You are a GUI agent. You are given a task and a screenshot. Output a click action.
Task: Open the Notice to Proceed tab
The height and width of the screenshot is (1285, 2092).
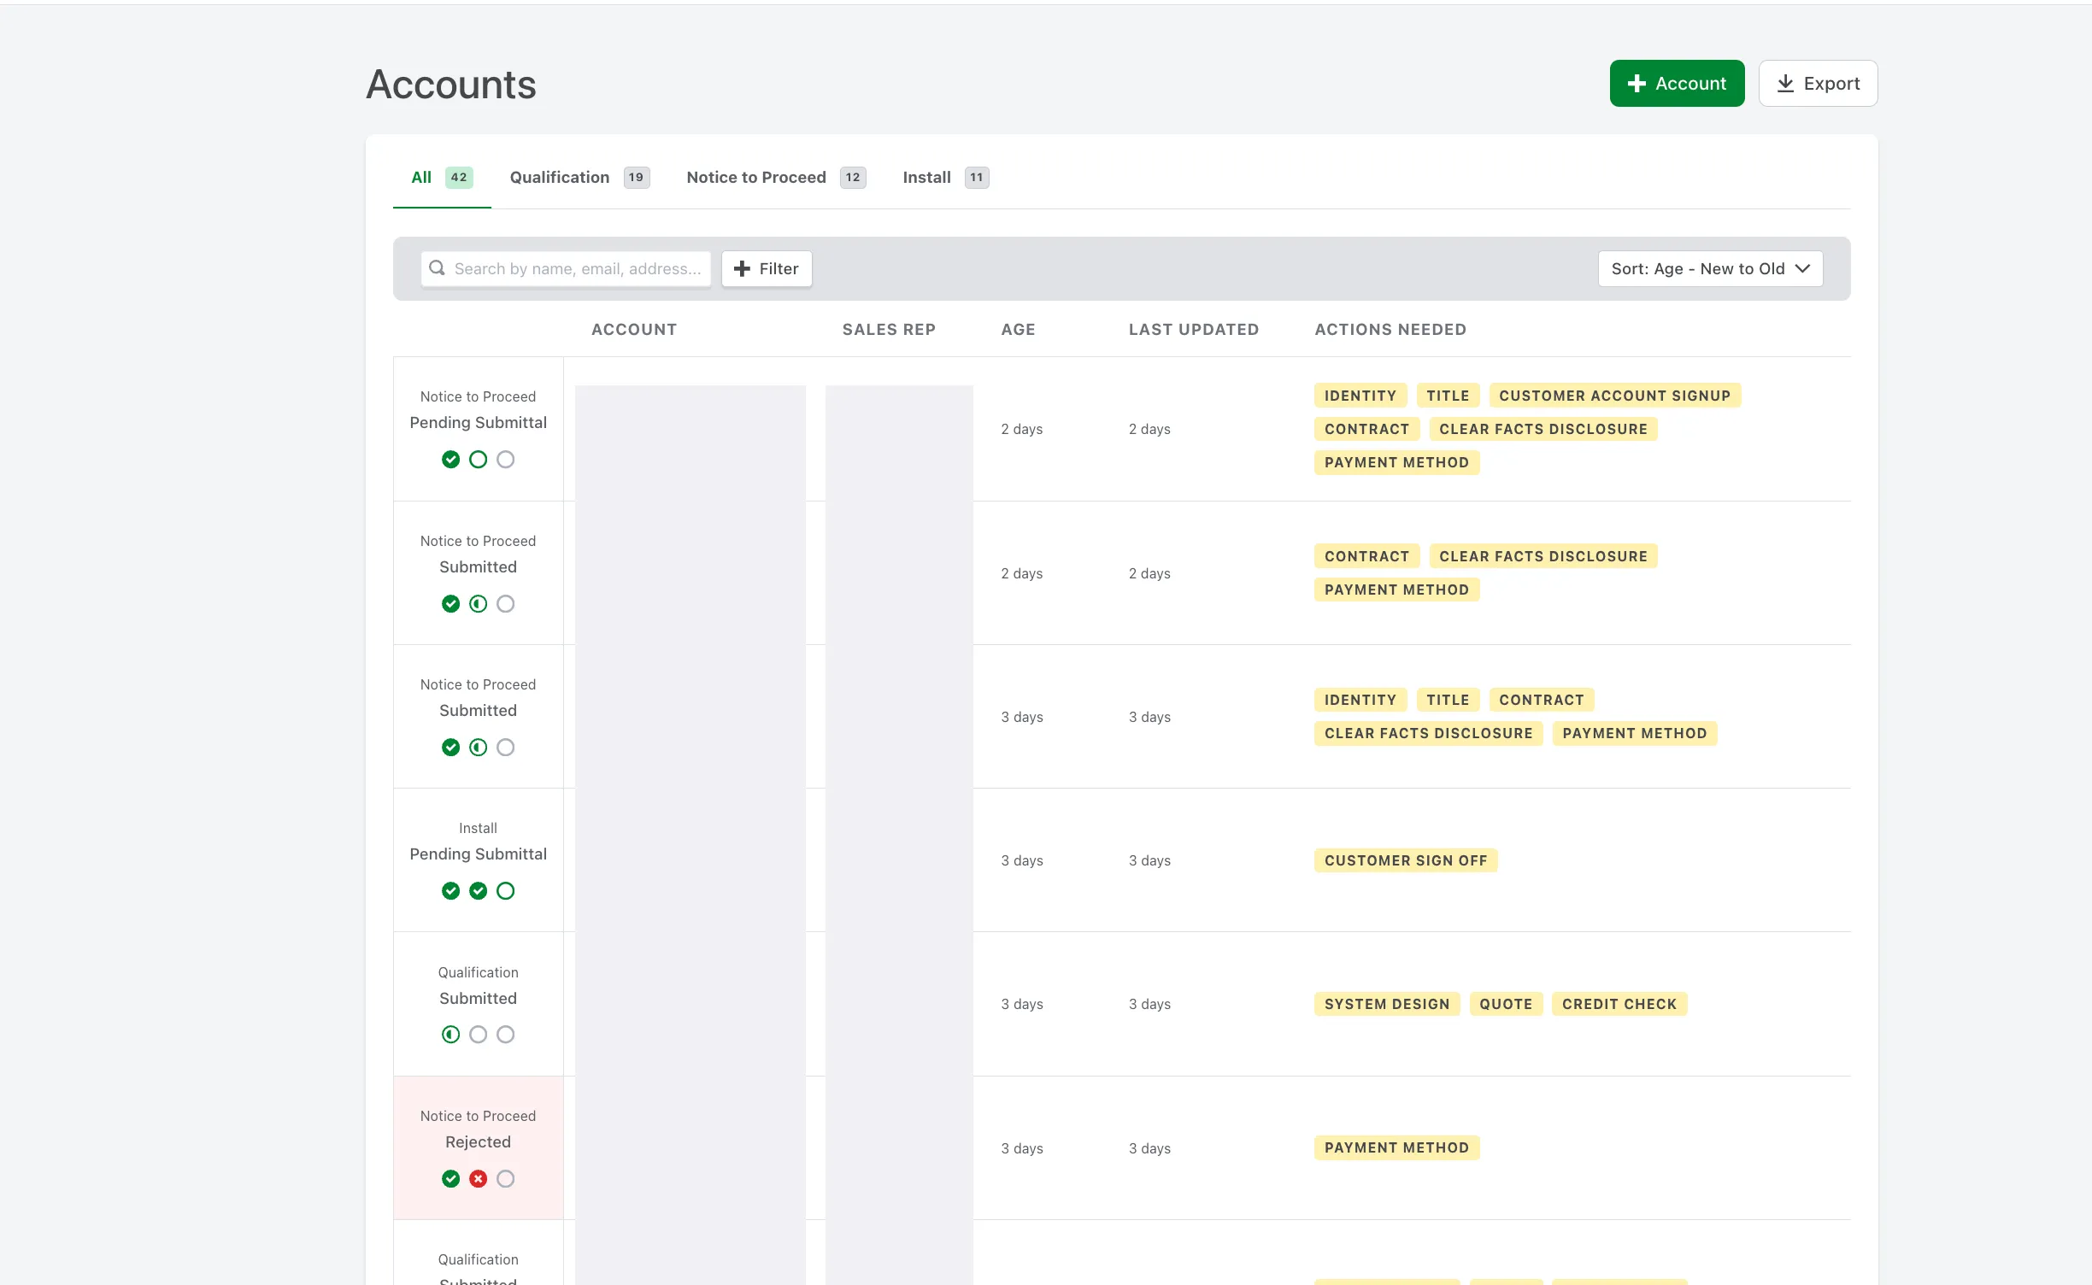point(776,177)
